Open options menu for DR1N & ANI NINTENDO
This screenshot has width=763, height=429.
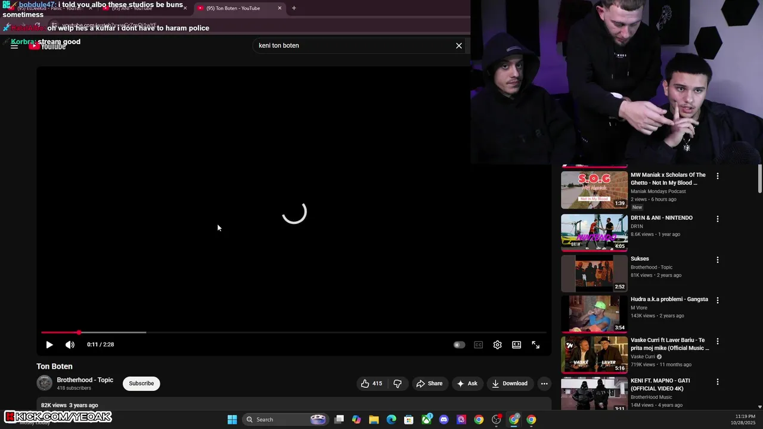718,219
